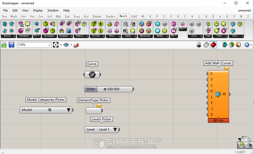Click the 807ms profiler bar
254x154 pixels.
pyautogui.click(x=218, y=121)
